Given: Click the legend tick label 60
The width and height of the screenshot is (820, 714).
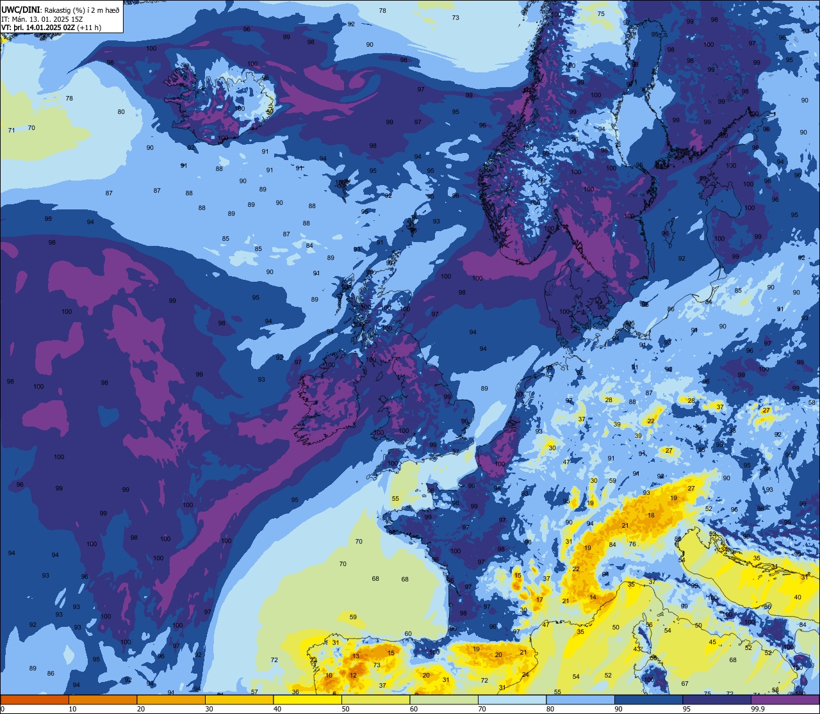Looking at the screenshot, I should pyautogui.click(x=414, y=709).
